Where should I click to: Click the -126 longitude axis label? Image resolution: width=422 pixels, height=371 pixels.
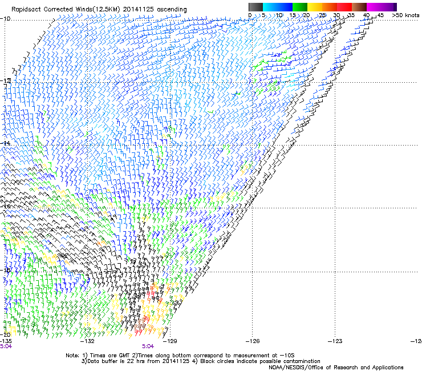[253, 341]
